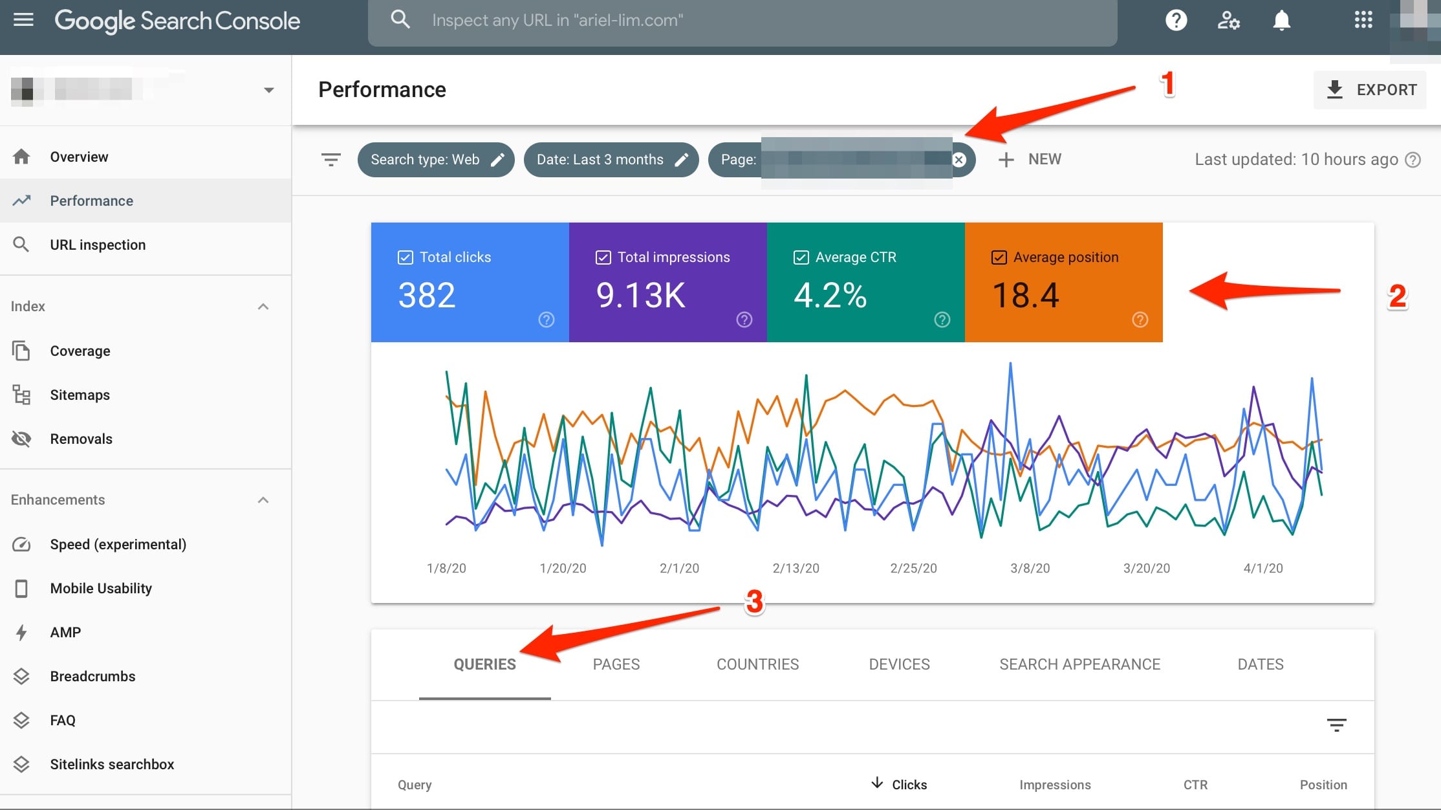Add a NEW filter
Viewport: 1441px width, 810px height.
[x=1031, y=159]
